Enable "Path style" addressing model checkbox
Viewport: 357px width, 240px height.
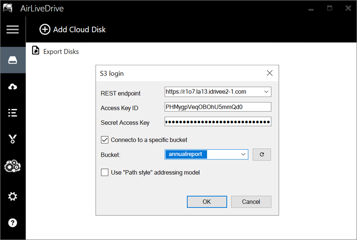pyautogui.click(x=104, y=173)
